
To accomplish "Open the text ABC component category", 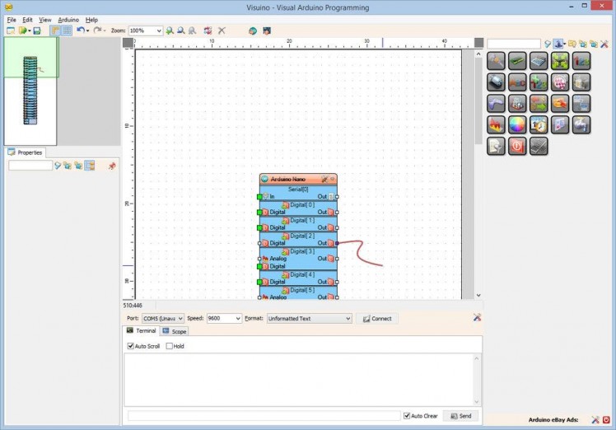I will point(517,82).
